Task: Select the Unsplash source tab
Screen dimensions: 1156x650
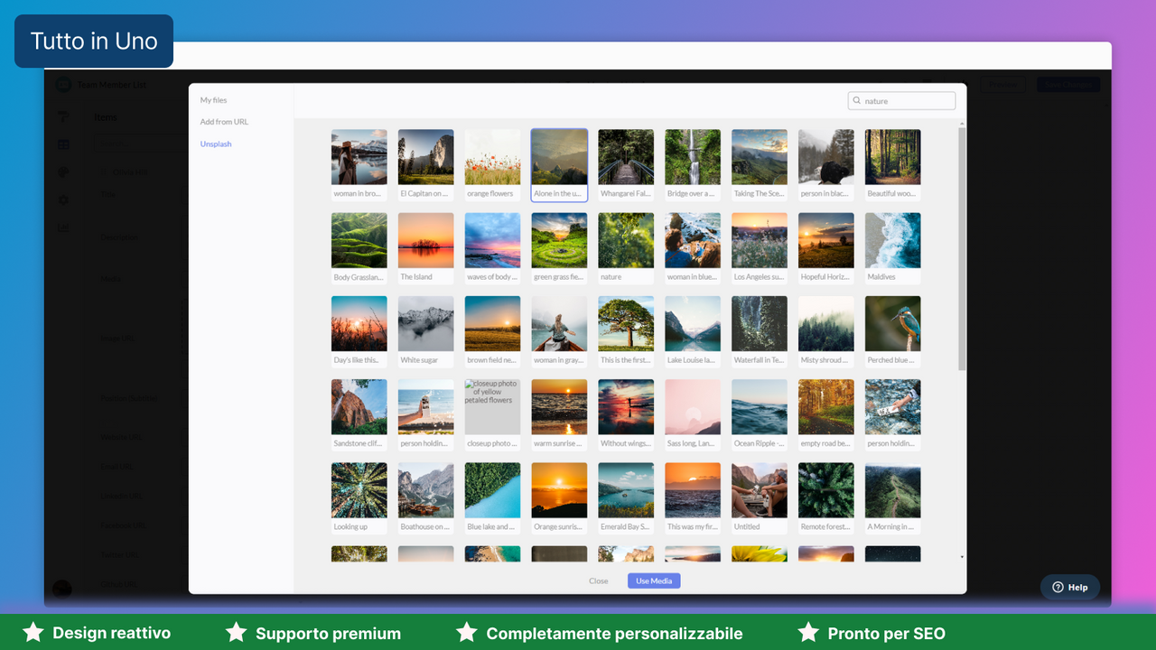Action: (216, 144)
